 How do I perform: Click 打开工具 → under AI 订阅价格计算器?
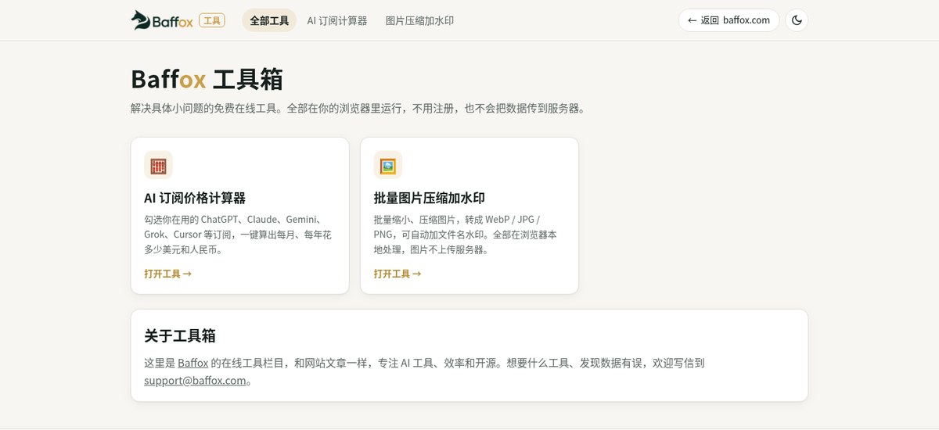[x=167, y=274]
